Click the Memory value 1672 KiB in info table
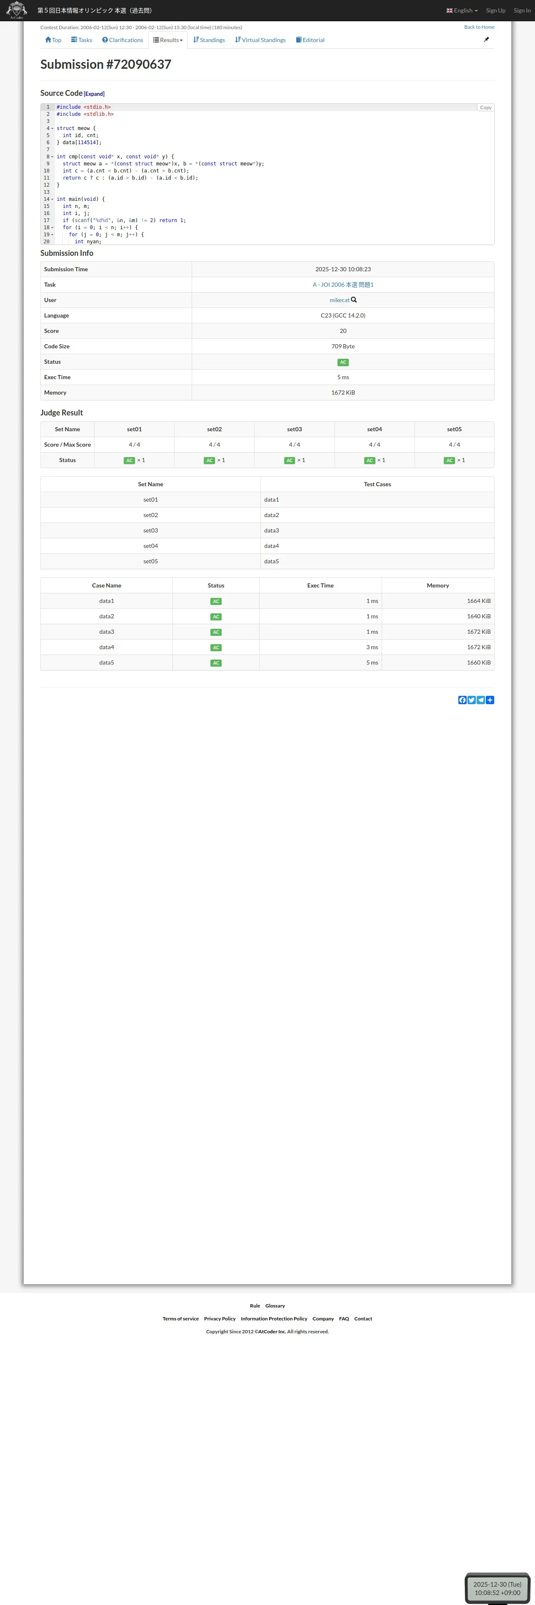 pos(343,393)
